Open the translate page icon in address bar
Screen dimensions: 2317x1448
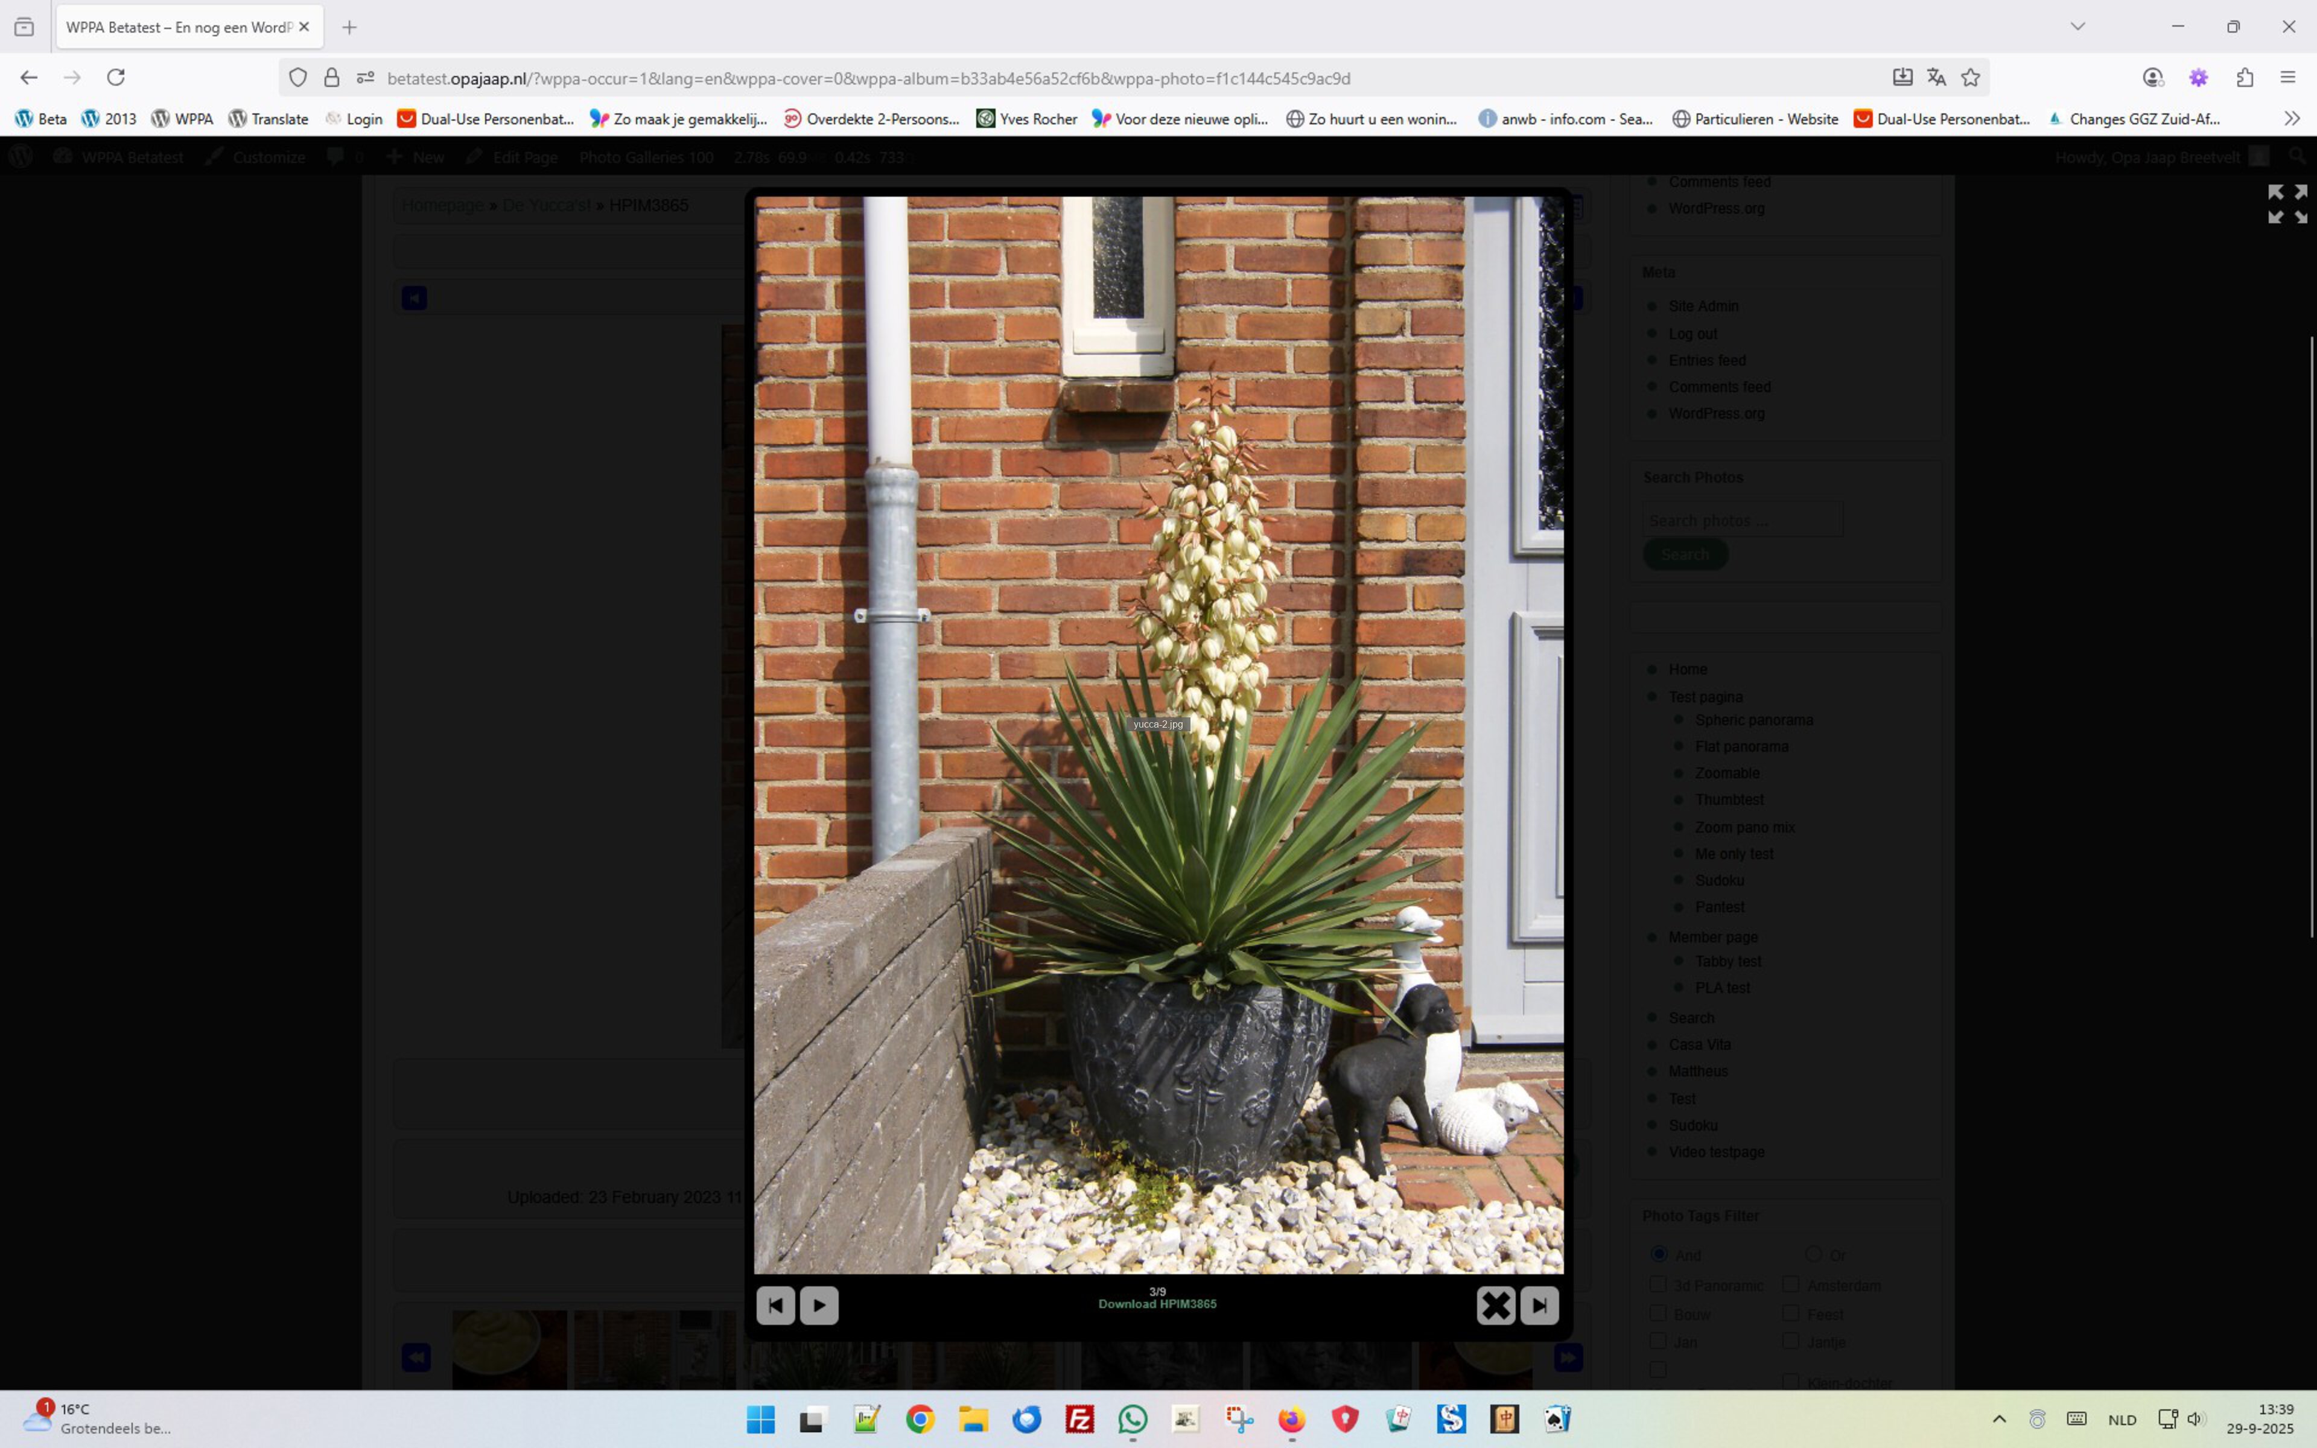point(1936,78)
